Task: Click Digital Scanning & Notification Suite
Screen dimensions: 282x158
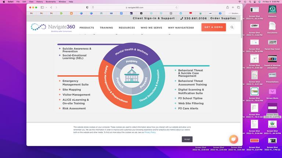Action: [191, 91]
